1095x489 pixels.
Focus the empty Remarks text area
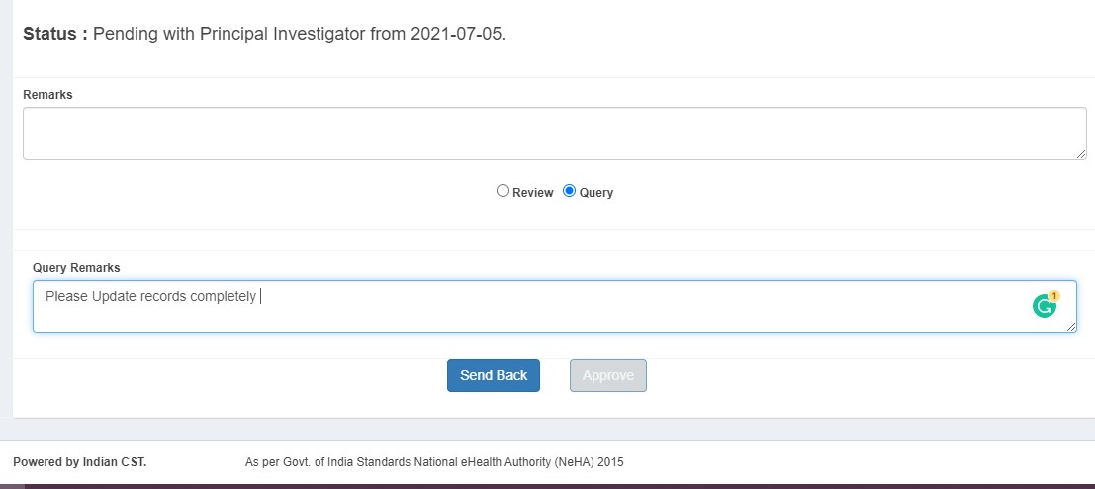click(x=554, y=132)
